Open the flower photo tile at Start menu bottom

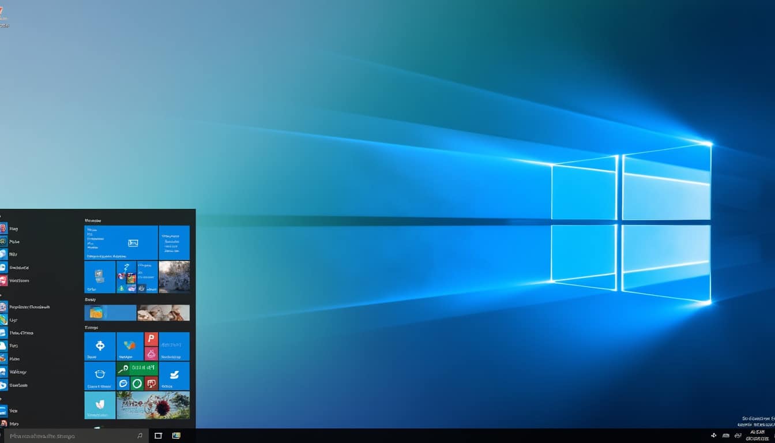[153, 406]
